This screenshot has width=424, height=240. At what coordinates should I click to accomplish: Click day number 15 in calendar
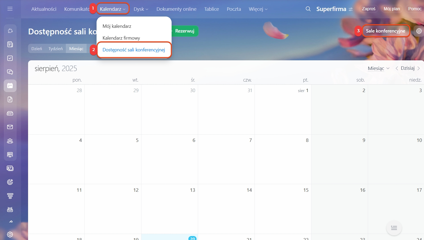pos(306,190)
